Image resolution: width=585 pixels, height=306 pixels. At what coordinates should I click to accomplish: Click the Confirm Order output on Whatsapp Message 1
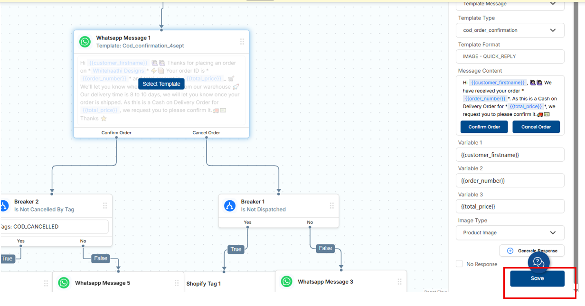116,133
